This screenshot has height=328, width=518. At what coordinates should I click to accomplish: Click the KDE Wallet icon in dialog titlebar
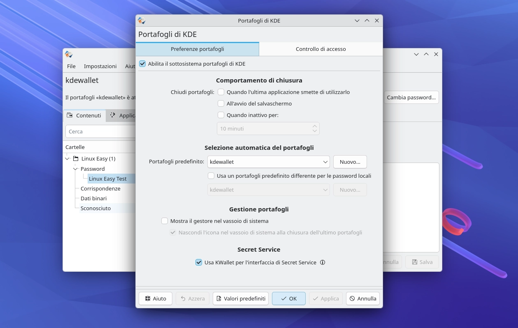click(142, 21)
